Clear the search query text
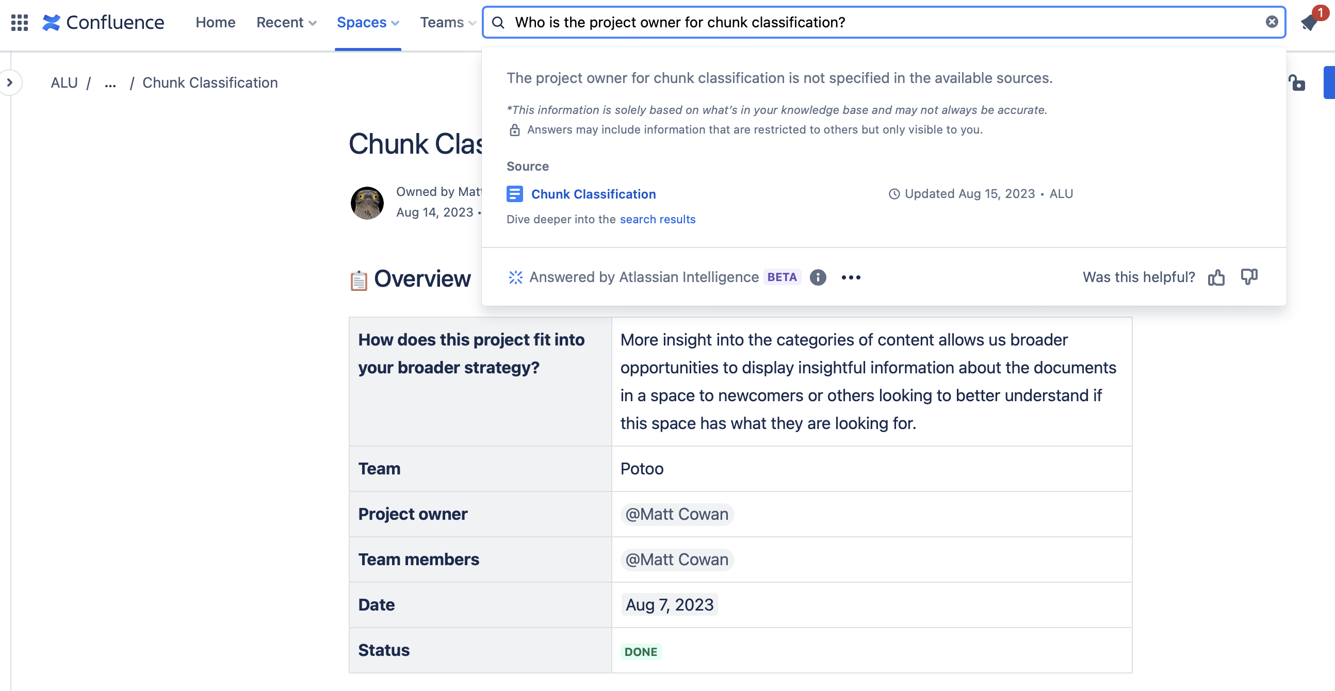Image resolution: width=1335 pixels, height=691 pixels. coord(1271,22)
